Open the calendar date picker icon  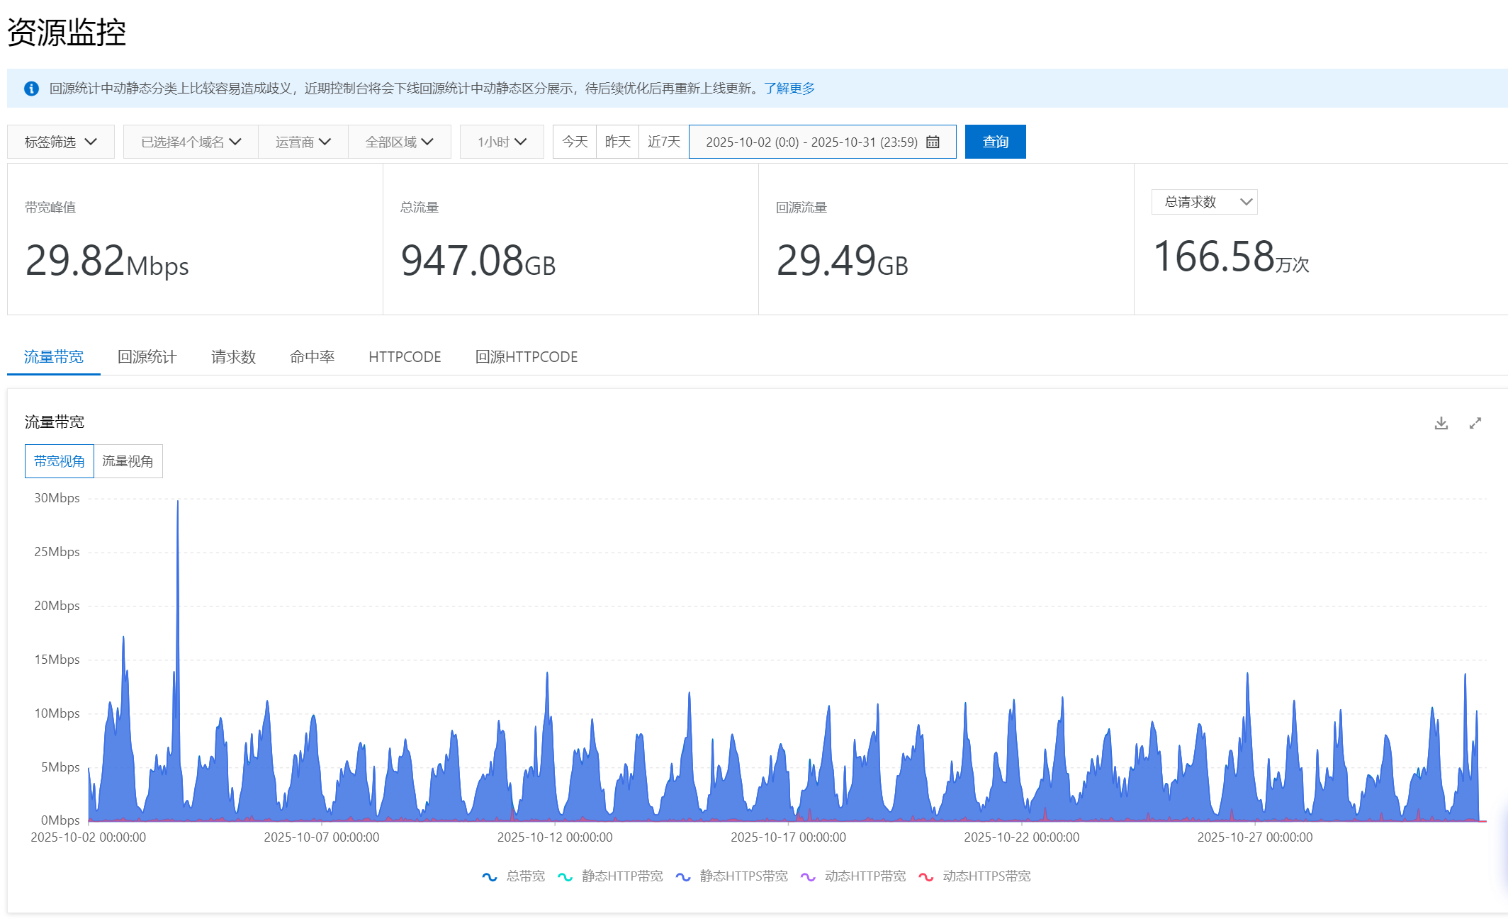pyautogui.click(x=933, y=142)
